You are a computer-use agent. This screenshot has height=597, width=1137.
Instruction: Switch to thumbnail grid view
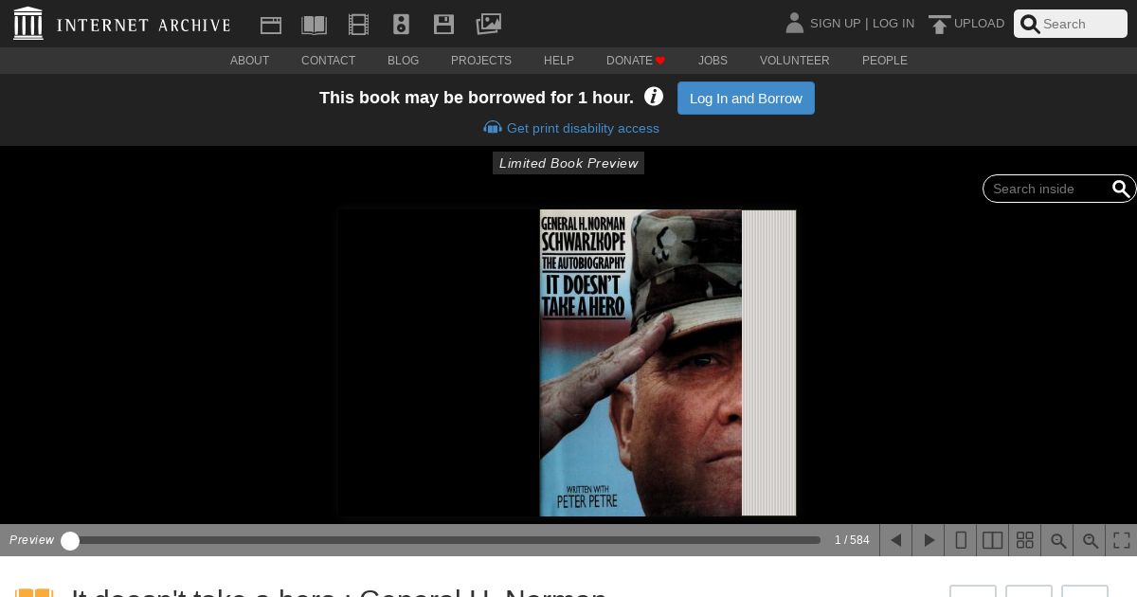[1025, 540]
